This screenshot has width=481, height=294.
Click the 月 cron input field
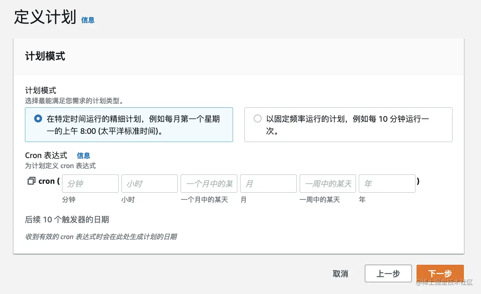pos(268,184)
